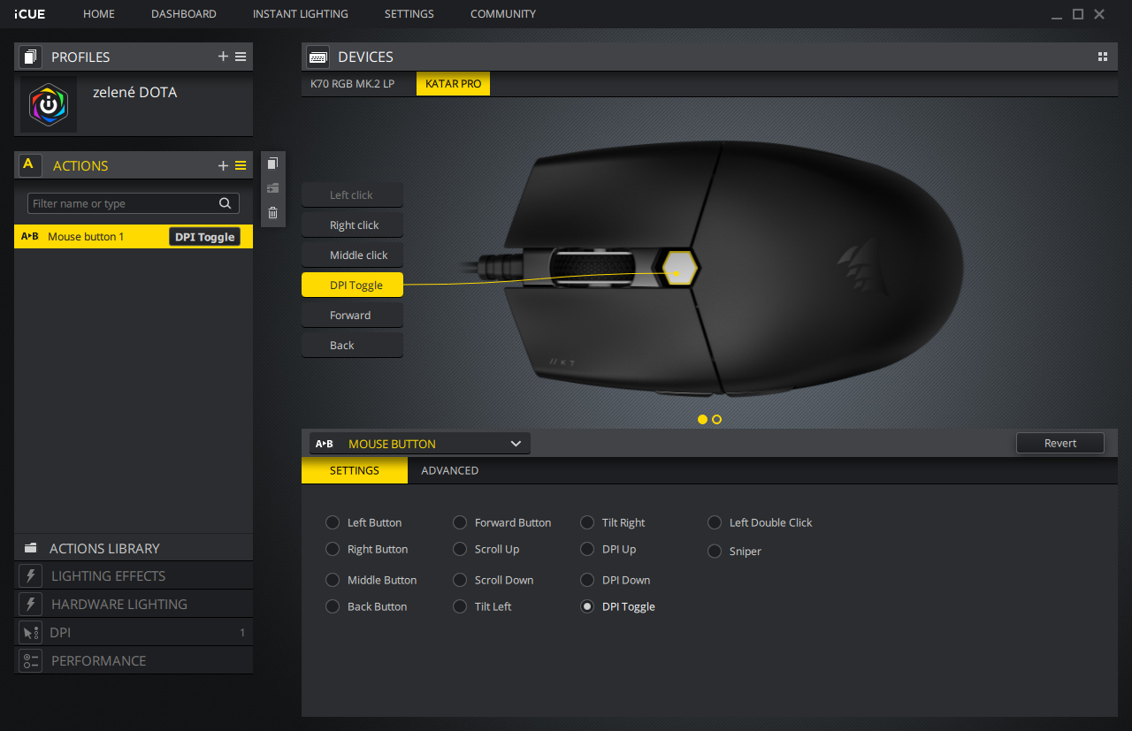Click the save to library icon
This screenshot has width=1132, height=731.
click(x=273, y=188)
